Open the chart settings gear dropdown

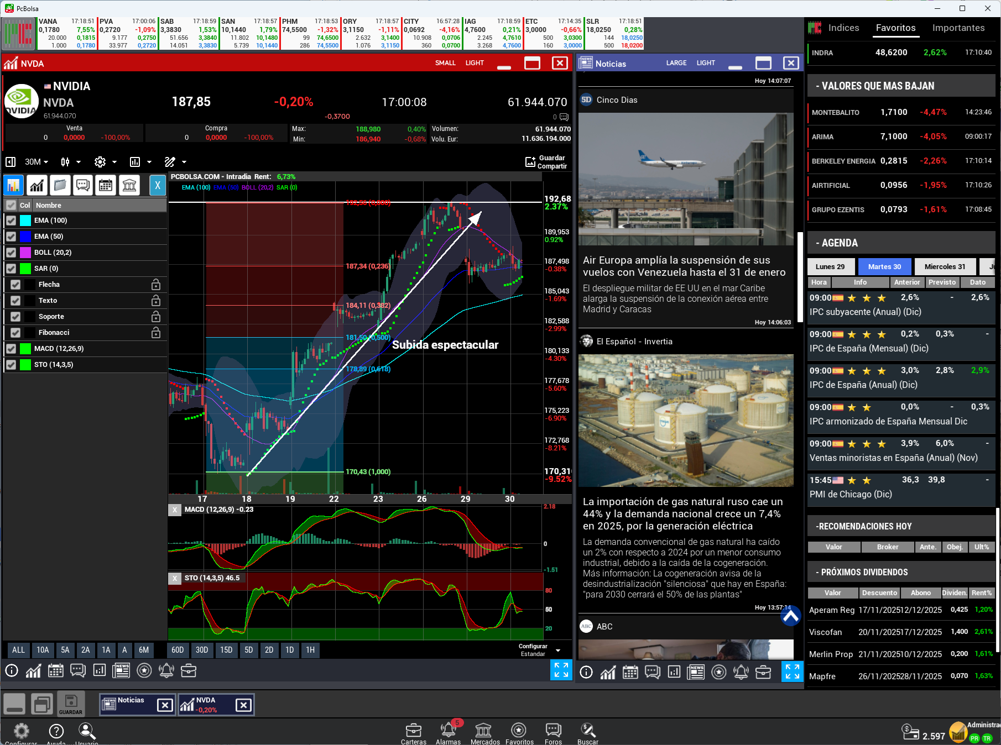pyautogui.click(x=106, y=162)
